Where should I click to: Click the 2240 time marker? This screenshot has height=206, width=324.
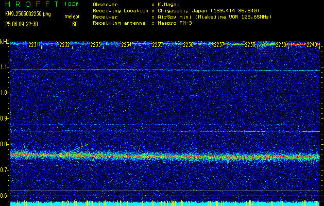point(312,45)
